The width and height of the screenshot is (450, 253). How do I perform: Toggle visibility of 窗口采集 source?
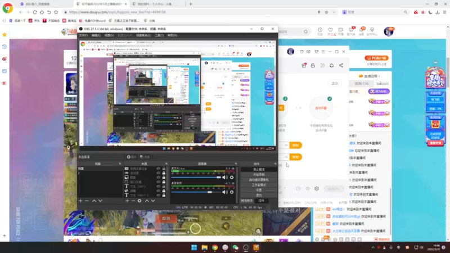[158, 182]
